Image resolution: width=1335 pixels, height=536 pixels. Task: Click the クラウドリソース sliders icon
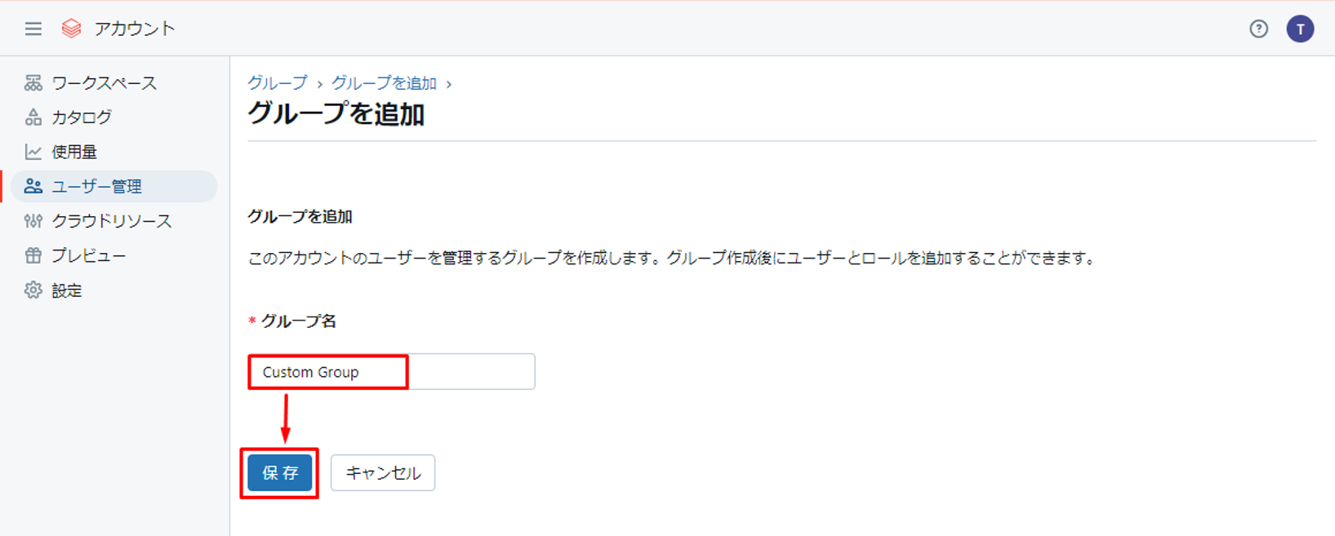33,221
